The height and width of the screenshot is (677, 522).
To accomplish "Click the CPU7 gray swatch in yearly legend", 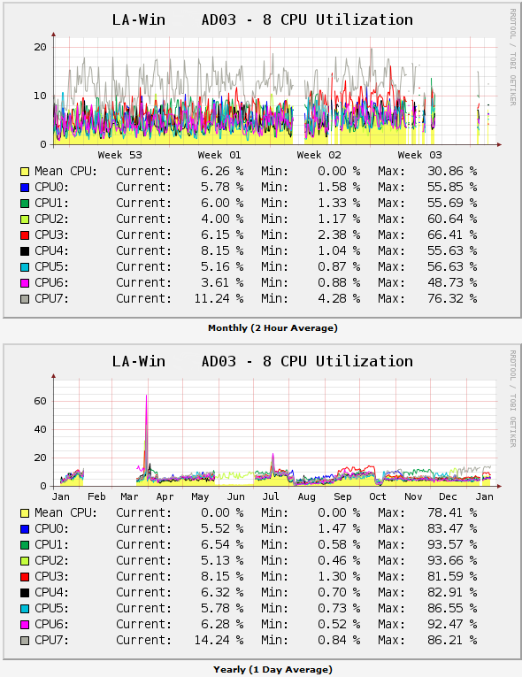I will pos(25,641).
